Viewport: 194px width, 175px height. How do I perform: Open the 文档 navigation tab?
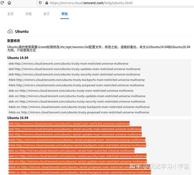(x=29, y=14)
